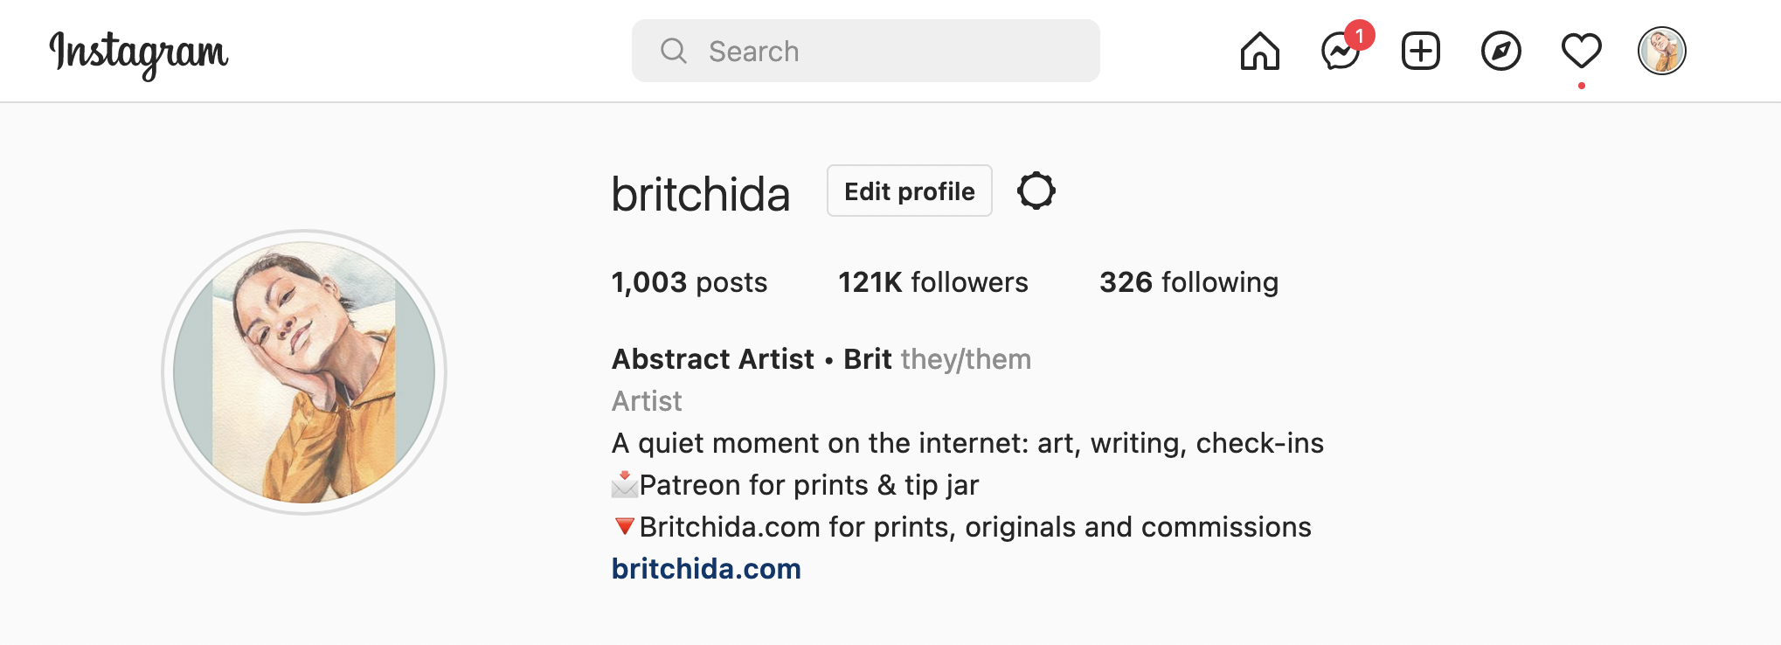Viewport: 1781px width, 645px height.
Task: Open the Home feed icon
Action: (x=1259, y=52)
